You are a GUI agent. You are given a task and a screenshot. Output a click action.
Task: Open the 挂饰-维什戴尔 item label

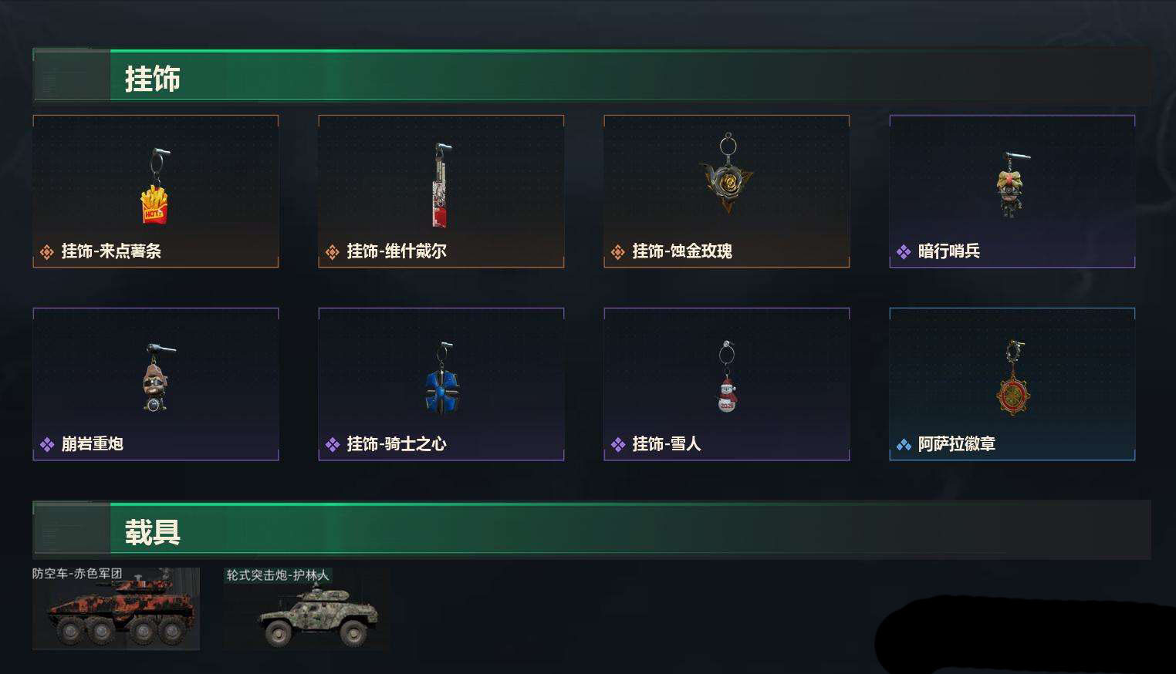397,251
